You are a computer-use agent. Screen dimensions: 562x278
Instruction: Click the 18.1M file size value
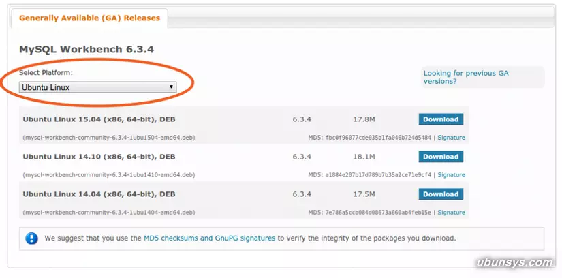(x=364, y=157)
